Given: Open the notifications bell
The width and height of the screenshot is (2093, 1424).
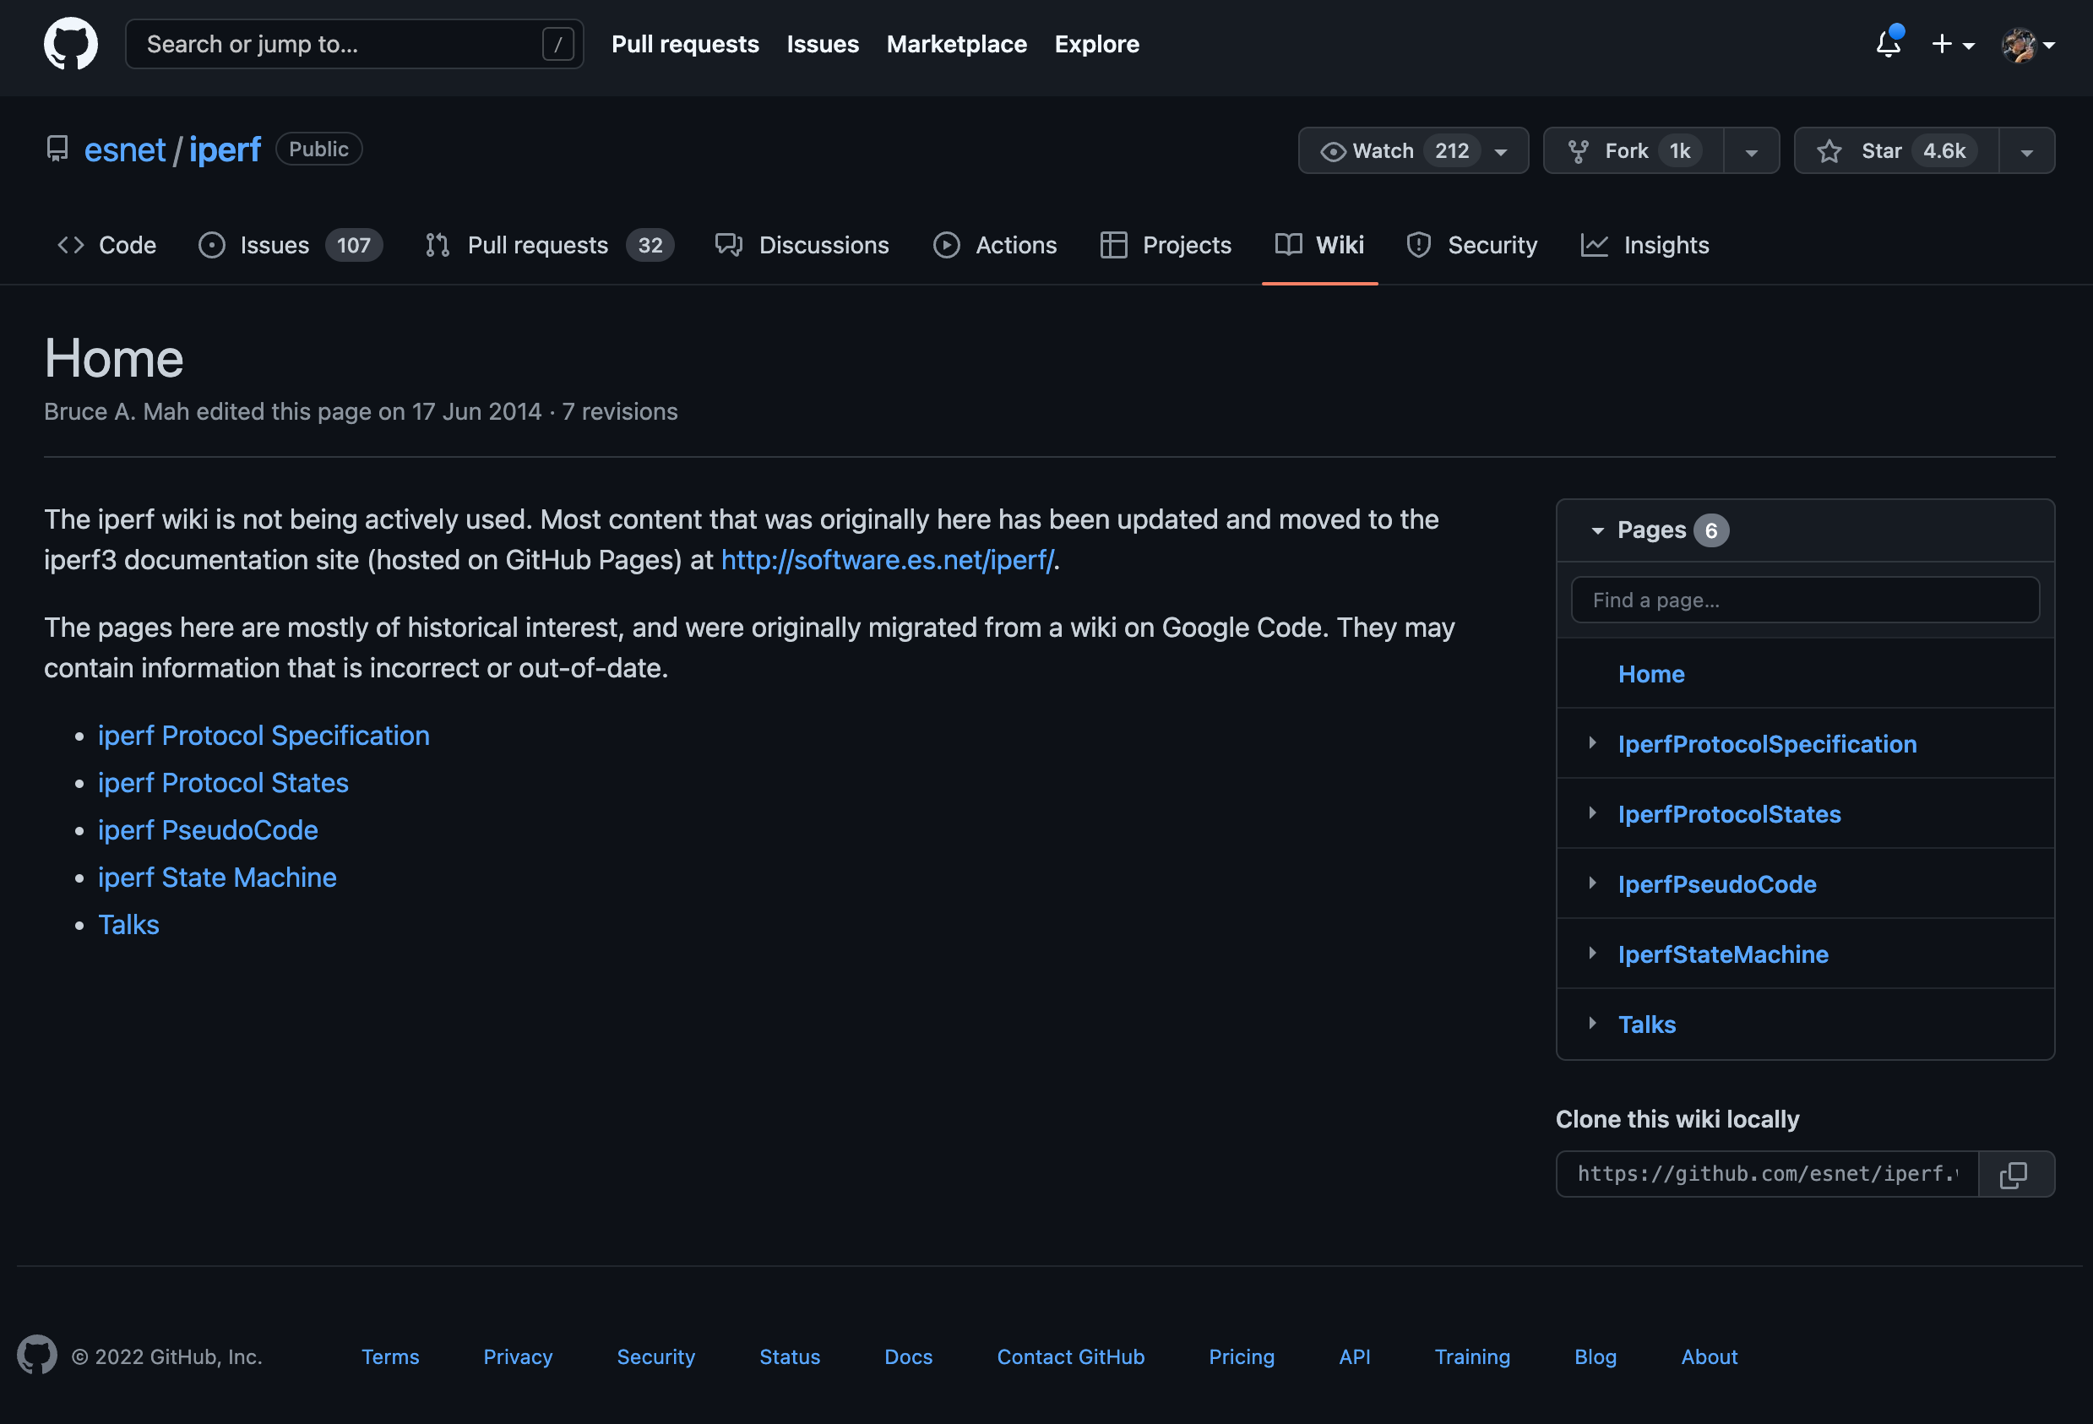Looking at the screenshot, I should tap(1889, 43).
